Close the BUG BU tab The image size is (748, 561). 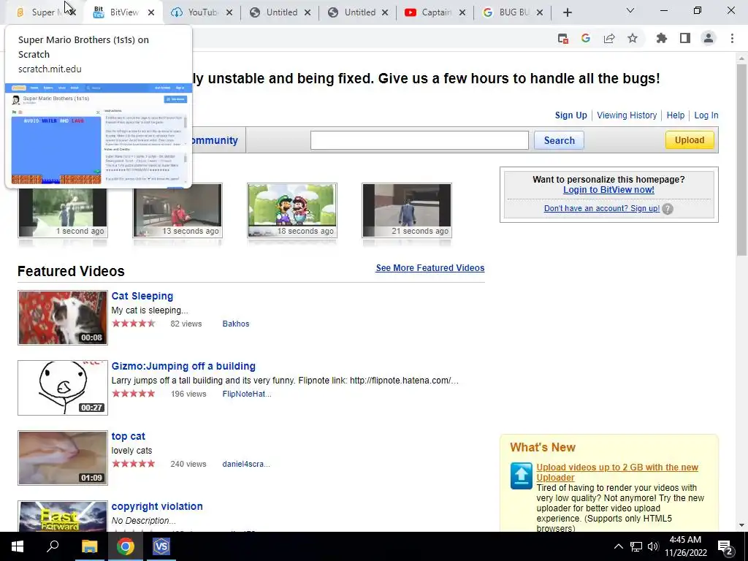tap(540, 12)
